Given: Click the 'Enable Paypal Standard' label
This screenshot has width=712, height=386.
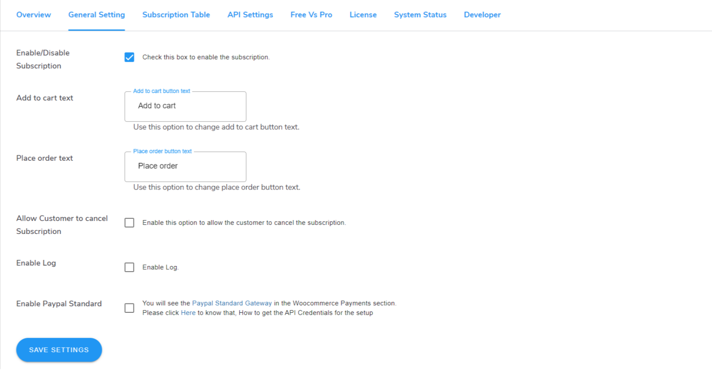Looking at the screenshot, I should tap(59, 304).
